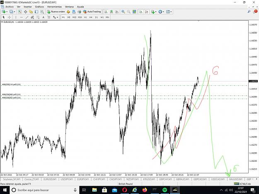Zoom out of the chart
The image size is (259, 194).
tap(128, 12)
